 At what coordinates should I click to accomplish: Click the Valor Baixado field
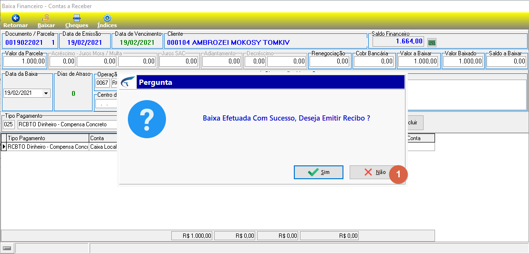pos(463,61)
